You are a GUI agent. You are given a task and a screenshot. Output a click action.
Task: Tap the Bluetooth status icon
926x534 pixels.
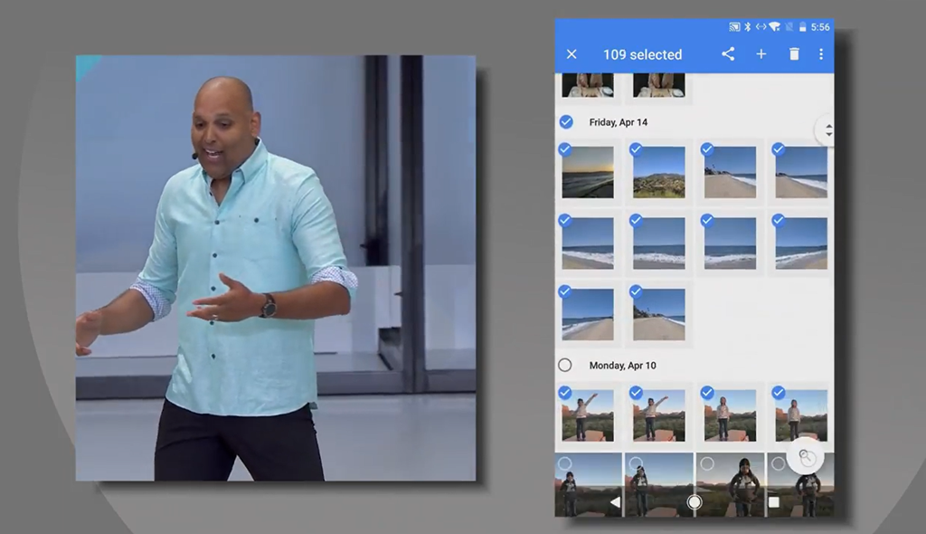point(747,27)
